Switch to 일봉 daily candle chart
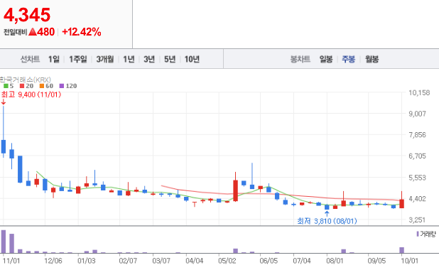 326,59
